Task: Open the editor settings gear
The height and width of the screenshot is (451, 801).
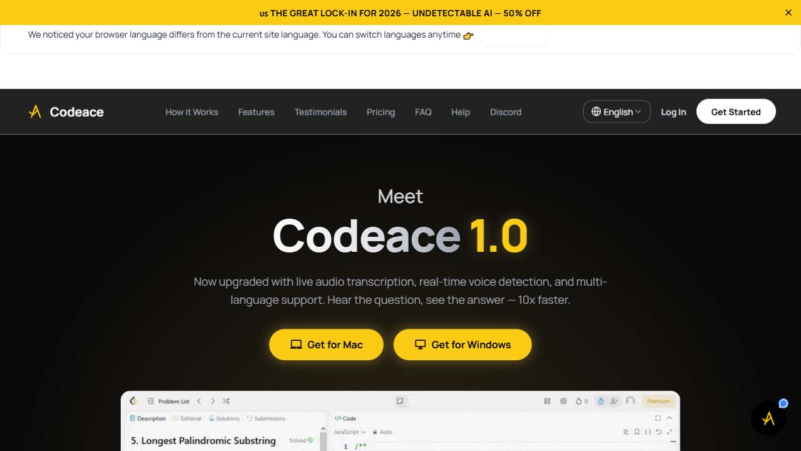Action: pos(563,401)
